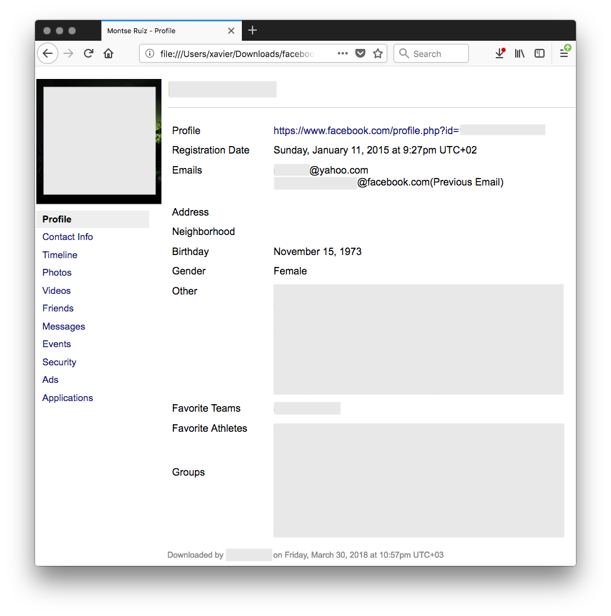
Task: Select Contact Info in the sidebar
Action: [x=67, y=236]
